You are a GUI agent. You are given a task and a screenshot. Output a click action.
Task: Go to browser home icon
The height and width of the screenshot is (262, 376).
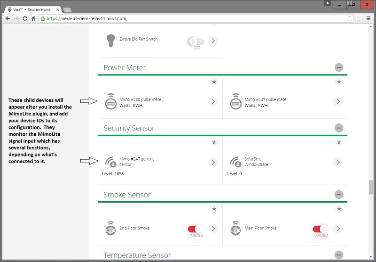(33, 18)
